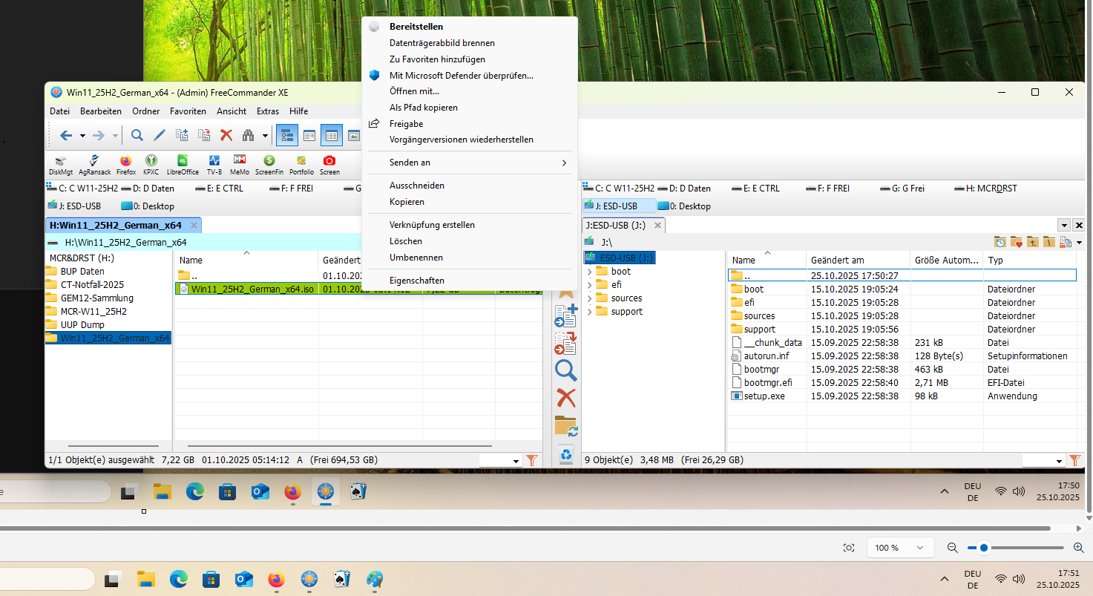The height and width of the screenshot is (596, 1093).
Task: Choose Bereitstellen from the context menu
Action: (x=469, y=27)
